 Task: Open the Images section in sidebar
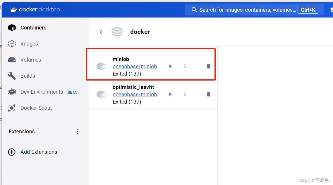coord(29,44)
